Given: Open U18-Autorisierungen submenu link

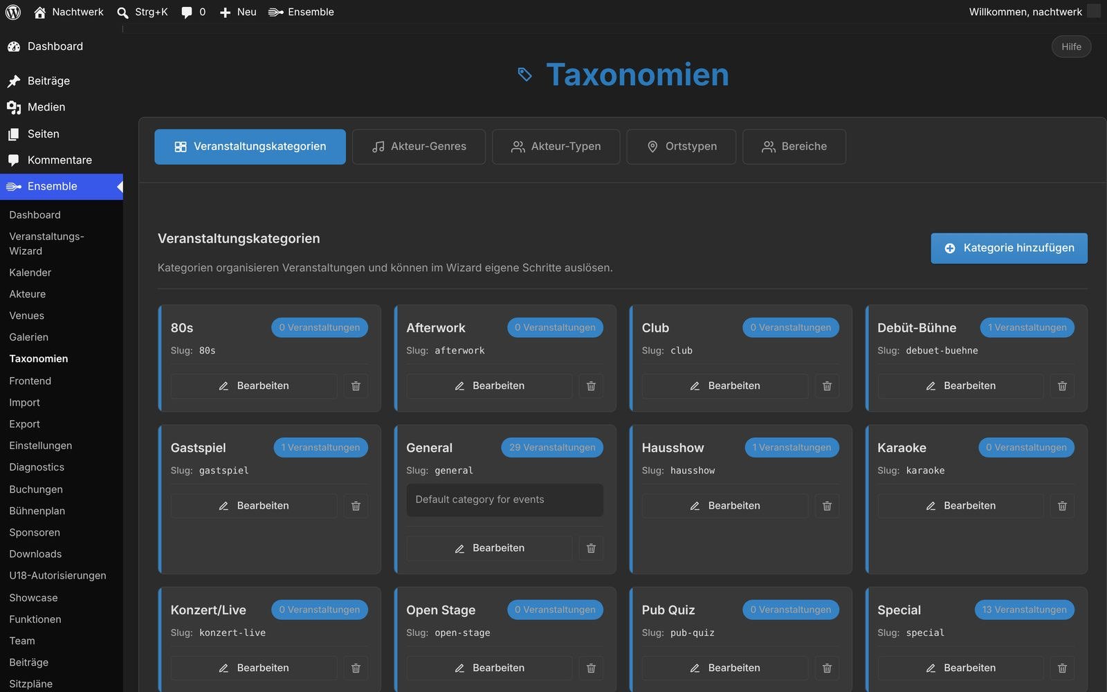Looking at the screenshot, I should click(57, 576).
